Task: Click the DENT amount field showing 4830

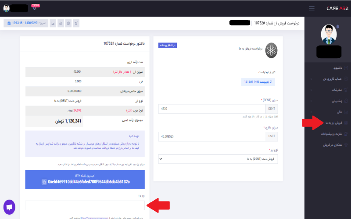Action: click(x=212, y=109)
